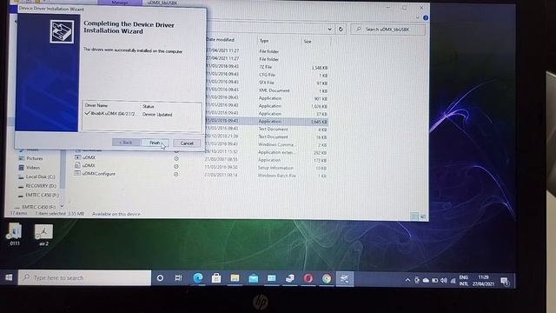Click sync status icon beside uDMXConfigure
The width and height of the screenshot is (556, 313).
pos(176,174)
